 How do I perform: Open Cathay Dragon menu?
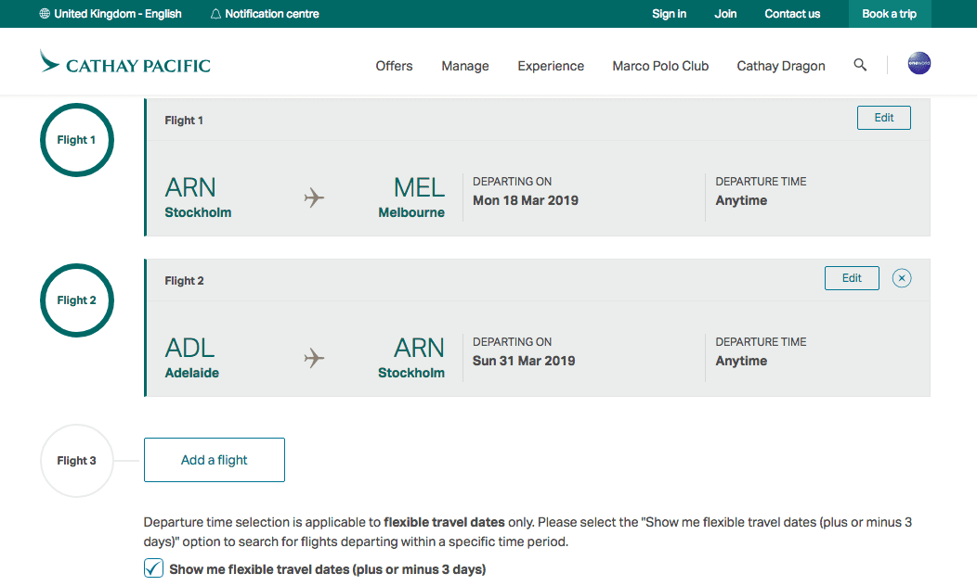point(781,66)
